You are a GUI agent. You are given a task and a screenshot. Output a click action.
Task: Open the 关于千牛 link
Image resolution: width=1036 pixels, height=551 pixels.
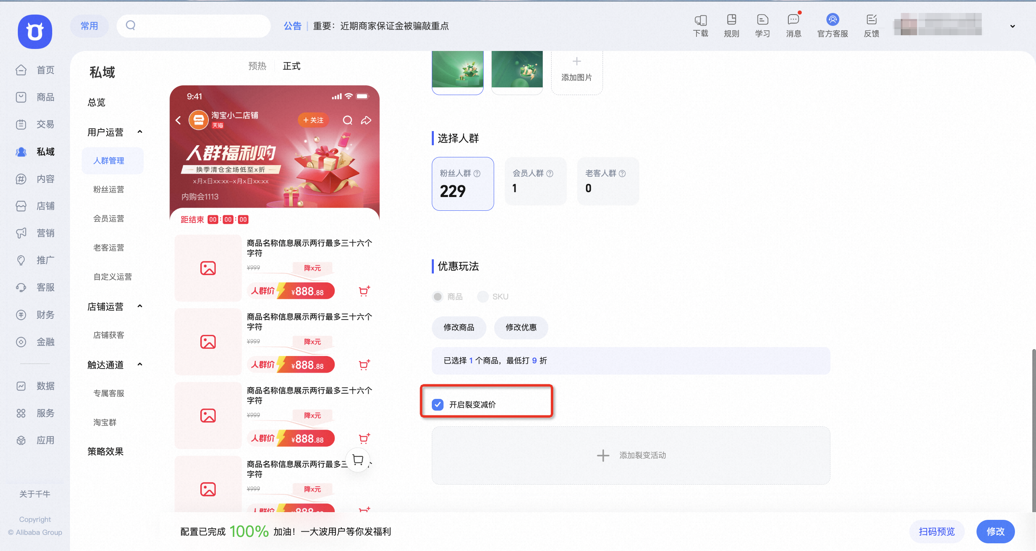35,494
